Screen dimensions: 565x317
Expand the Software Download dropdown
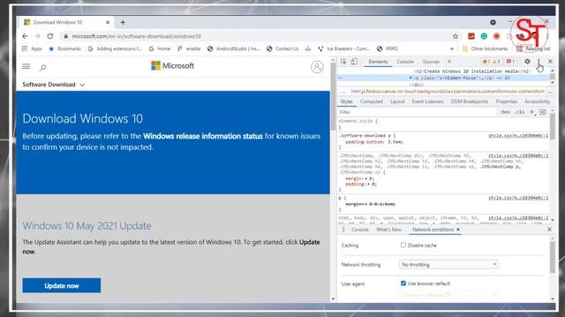click(54, 85)
